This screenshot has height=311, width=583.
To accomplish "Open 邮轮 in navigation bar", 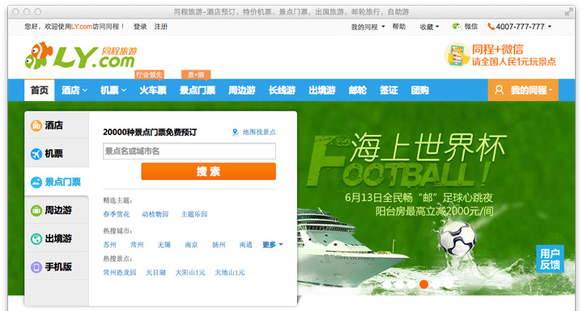I will (358, 90).
